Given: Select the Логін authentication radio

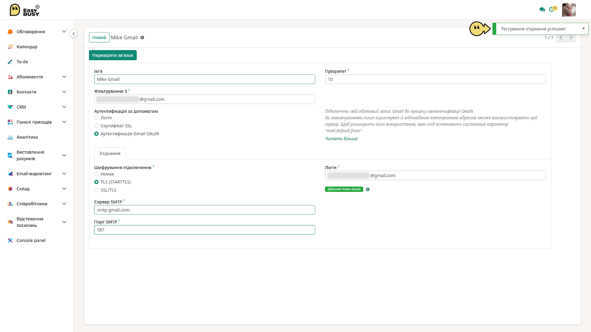Looking at the screenshot, I should (x=96, y=118).
